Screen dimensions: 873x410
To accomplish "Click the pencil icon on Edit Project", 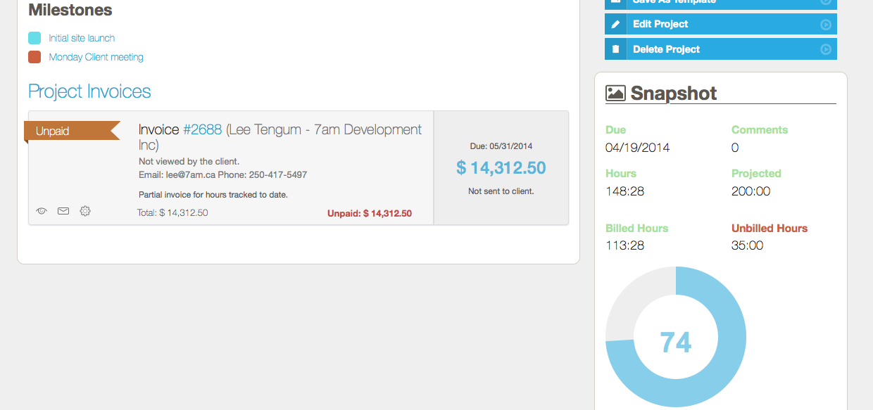I will 615,24.
